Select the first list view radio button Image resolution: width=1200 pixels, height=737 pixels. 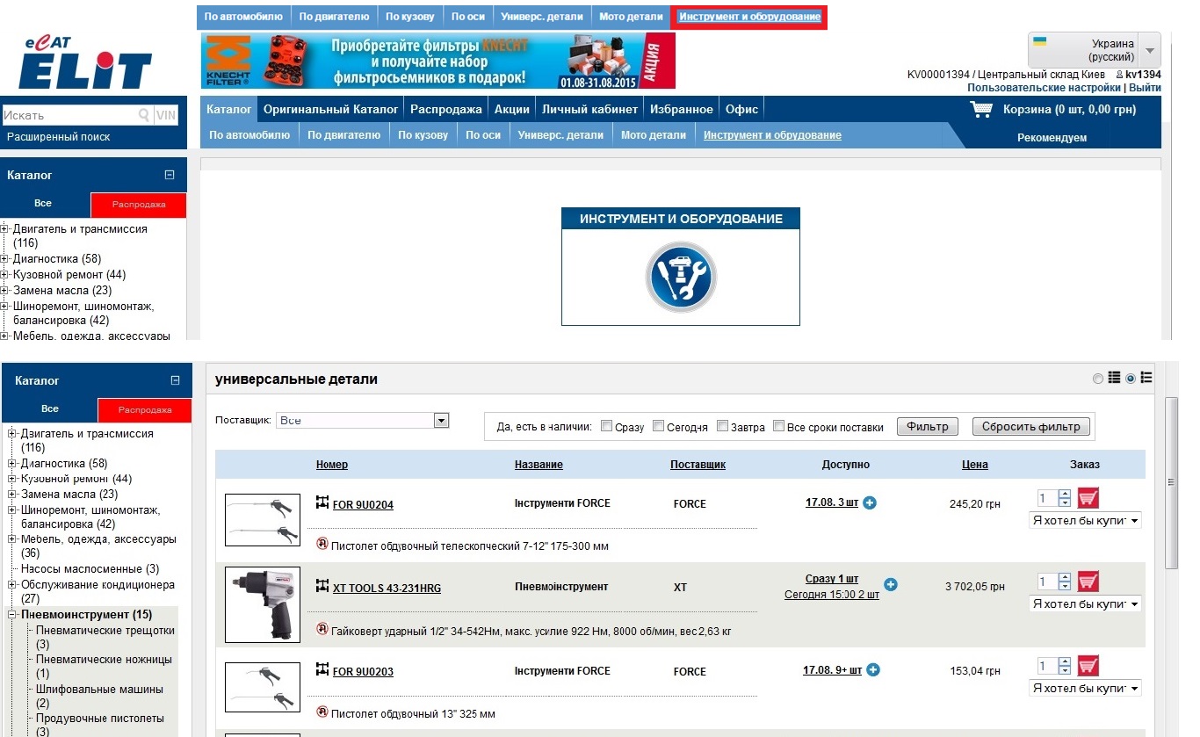[1098, 379]
